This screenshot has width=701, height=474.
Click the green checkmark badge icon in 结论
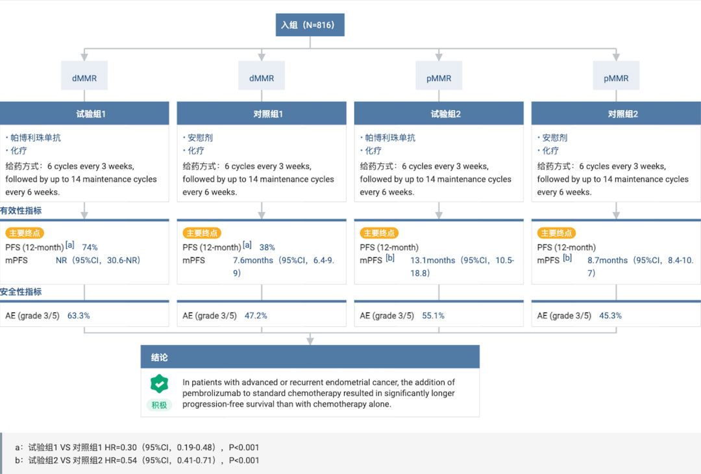point(159,384)
